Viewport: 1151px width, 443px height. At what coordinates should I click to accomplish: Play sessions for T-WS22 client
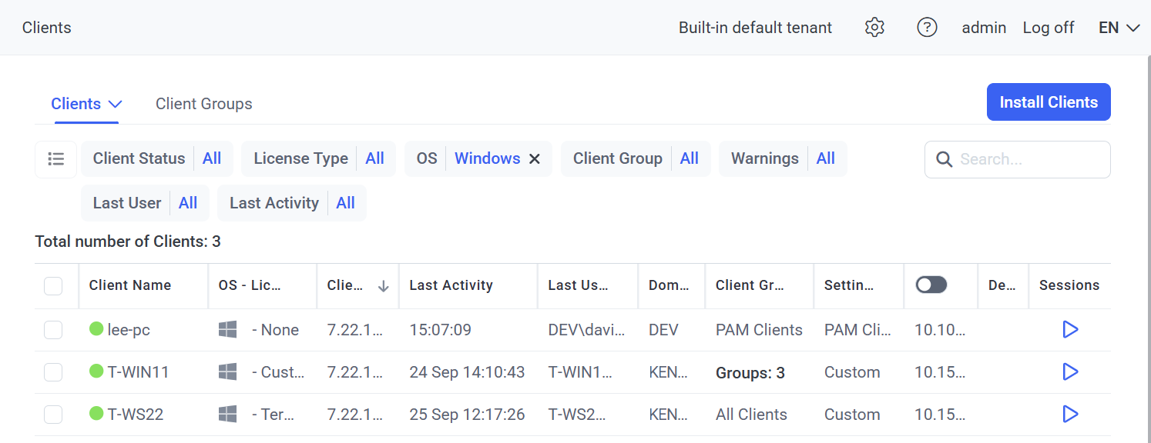click(x=1069, y=415)
